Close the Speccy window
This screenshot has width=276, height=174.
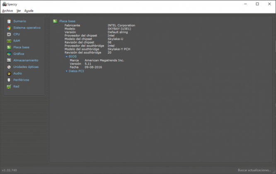click(x=269, y=4)
